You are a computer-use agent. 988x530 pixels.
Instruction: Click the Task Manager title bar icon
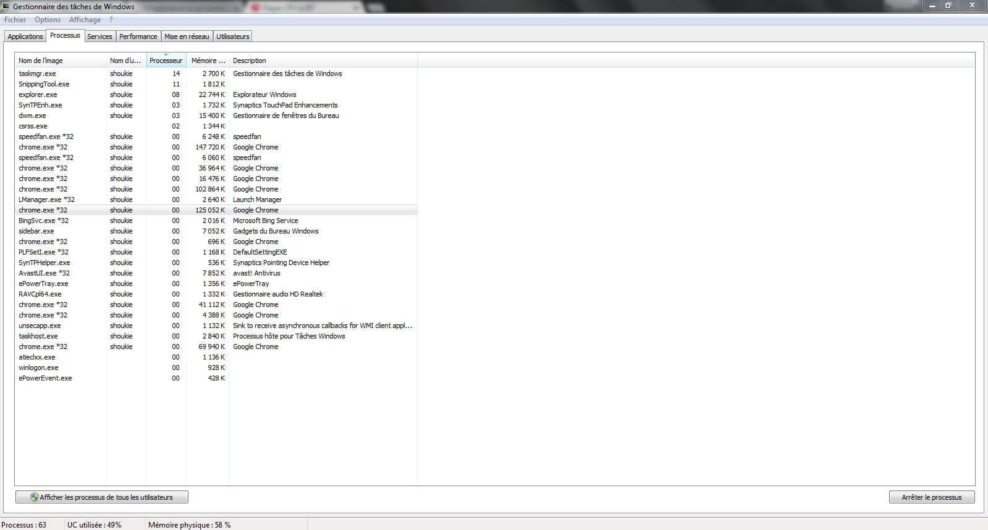6,6
